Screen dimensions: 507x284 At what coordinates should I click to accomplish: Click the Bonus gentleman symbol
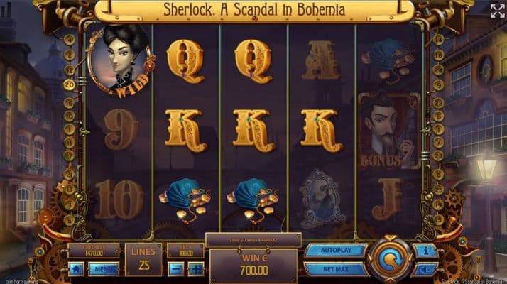click(x=389, y=131)
